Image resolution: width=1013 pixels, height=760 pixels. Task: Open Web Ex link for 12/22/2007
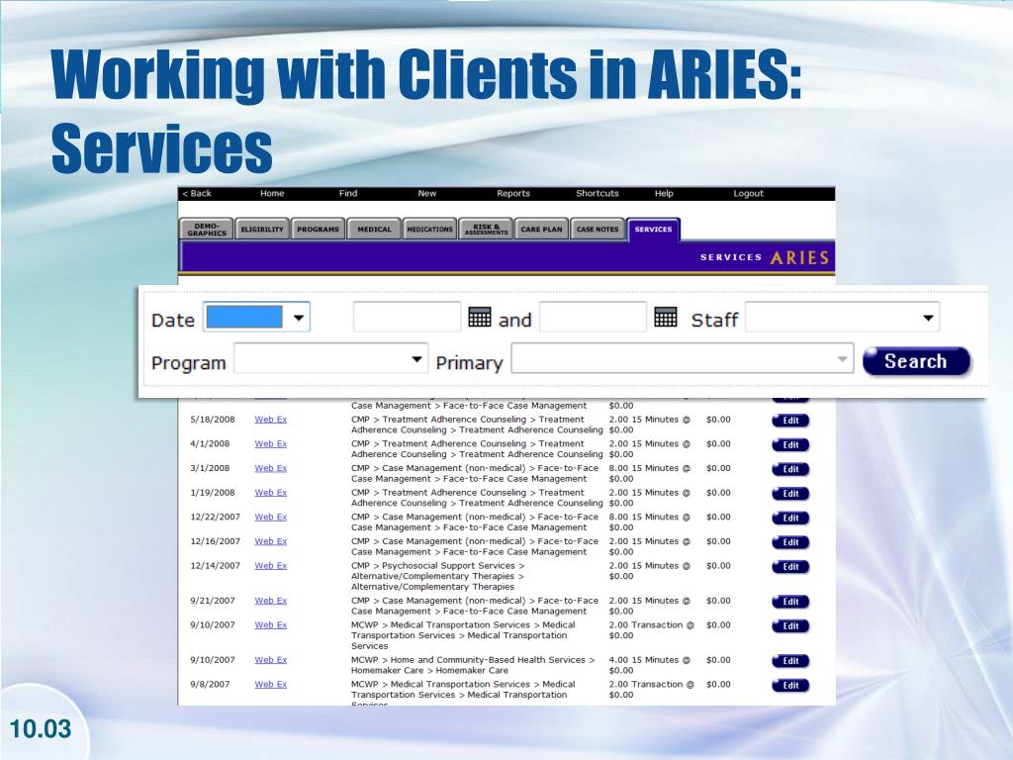coord(271,517)
